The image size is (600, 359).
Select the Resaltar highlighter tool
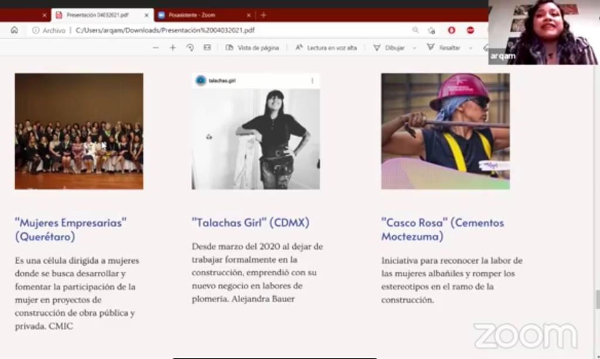tap(444, 47)
